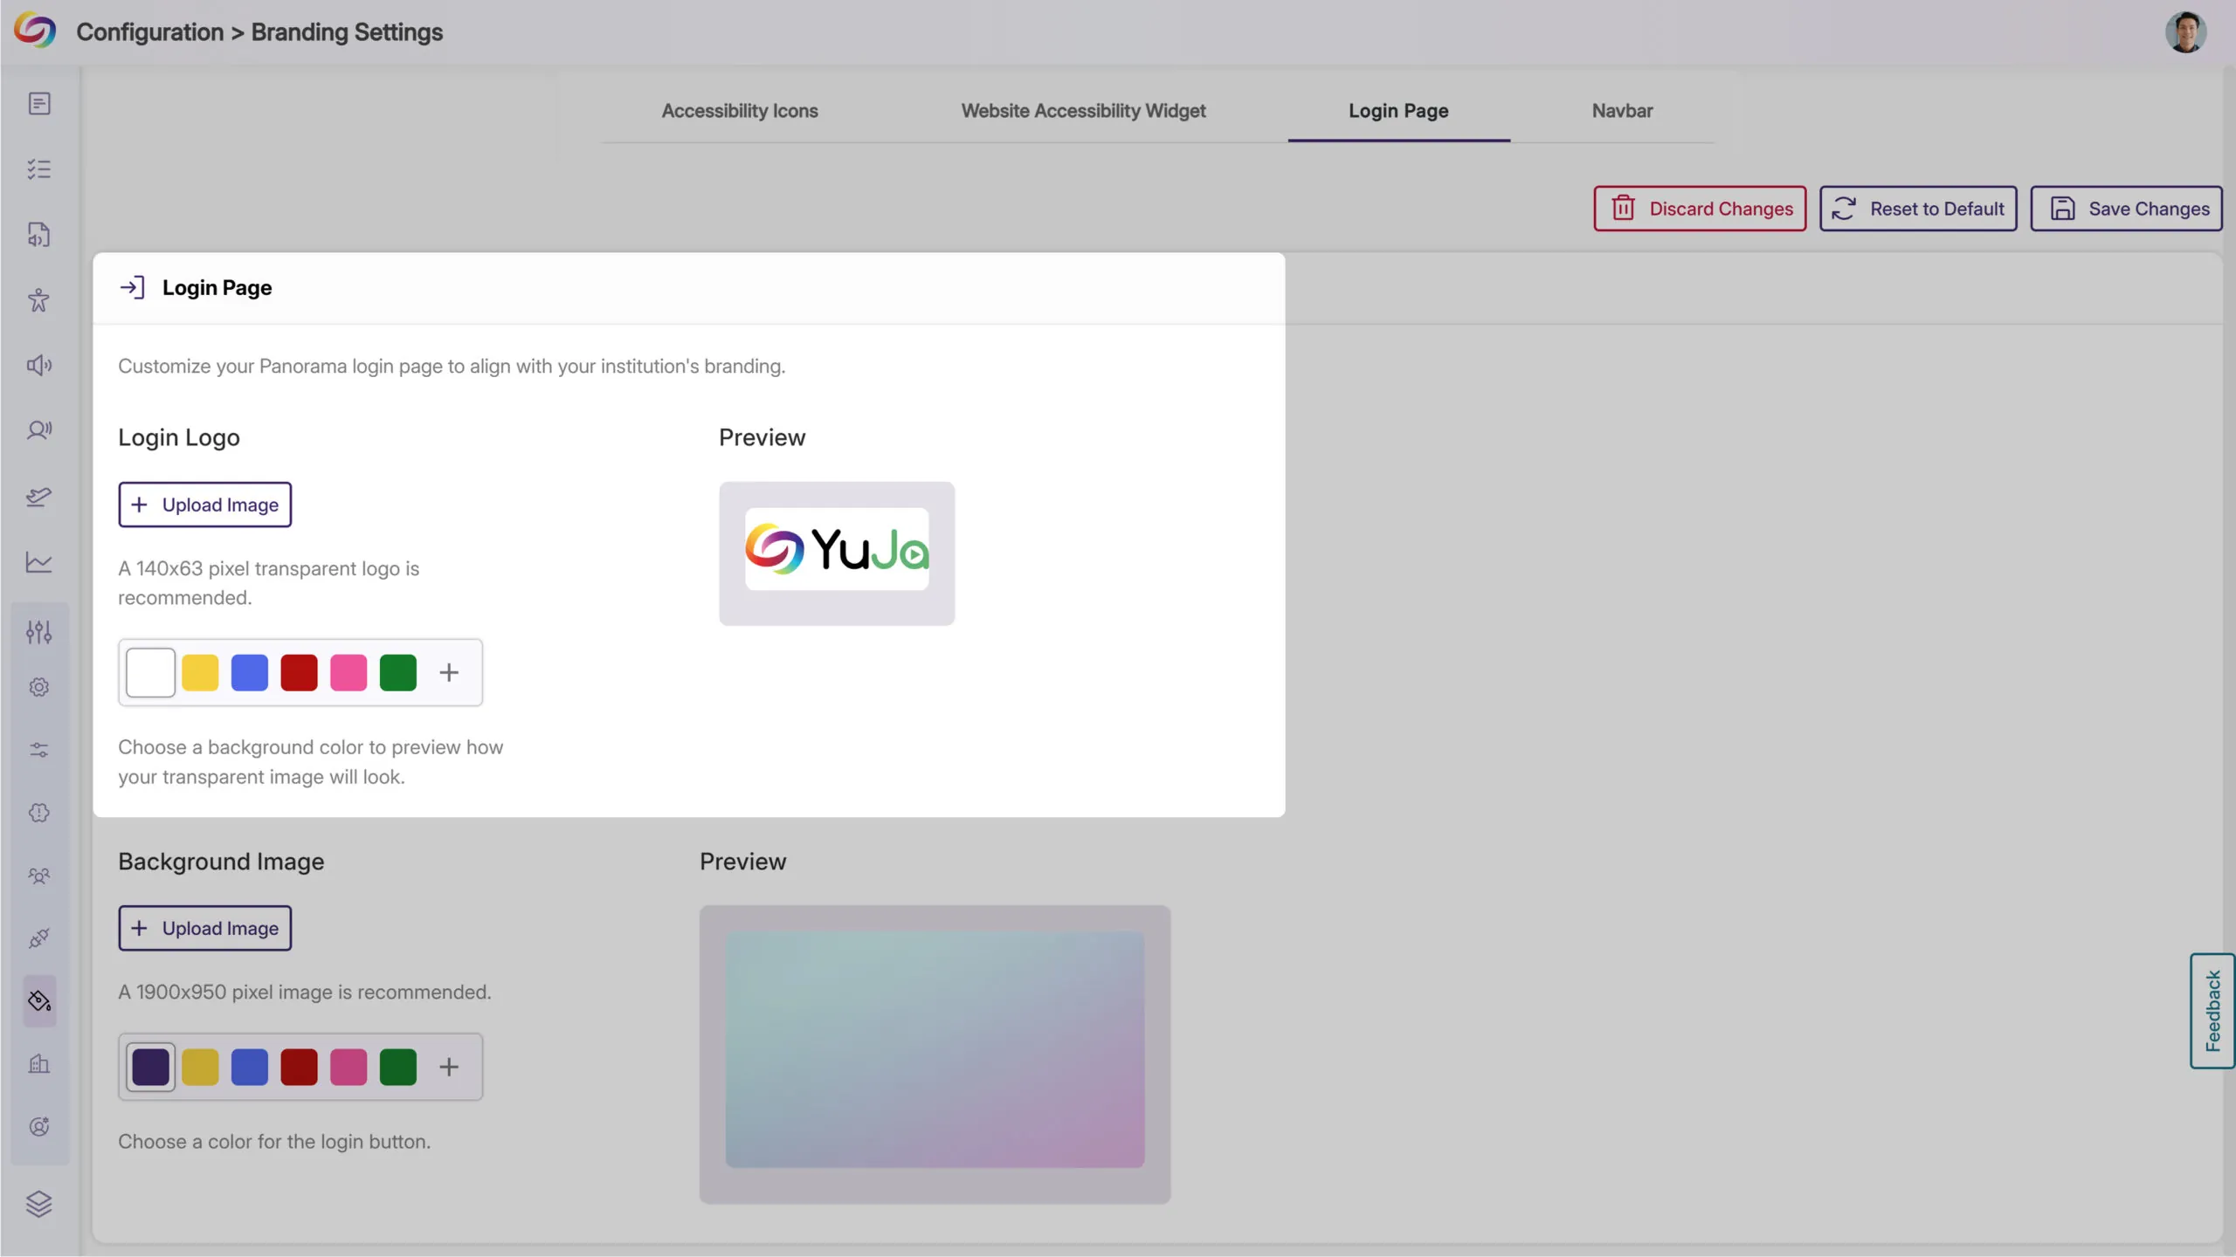Image resolution: width=2236 pixels, height=1257 pixels.
Task: Select the paint bucket branding icon
Action: [x=39, y=1000]
